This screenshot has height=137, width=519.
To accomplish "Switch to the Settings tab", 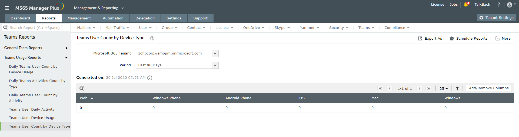I will coord(174,18).
